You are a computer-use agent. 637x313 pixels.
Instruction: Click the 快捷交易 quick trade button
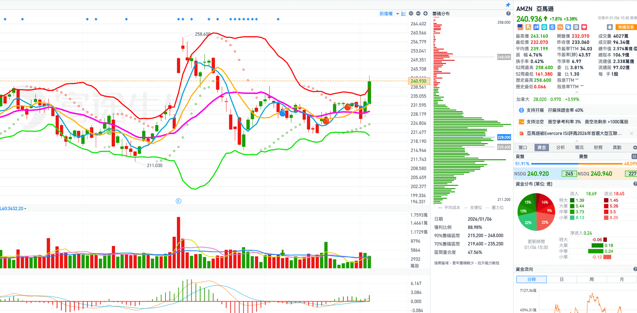(626, 27)
